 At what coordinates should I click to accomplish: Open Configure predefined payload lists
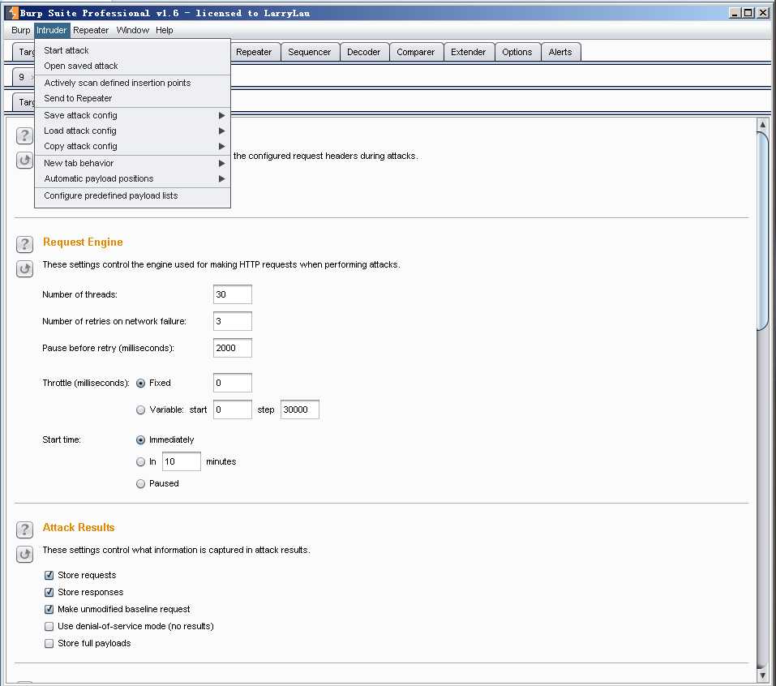(x=133, y=195)
